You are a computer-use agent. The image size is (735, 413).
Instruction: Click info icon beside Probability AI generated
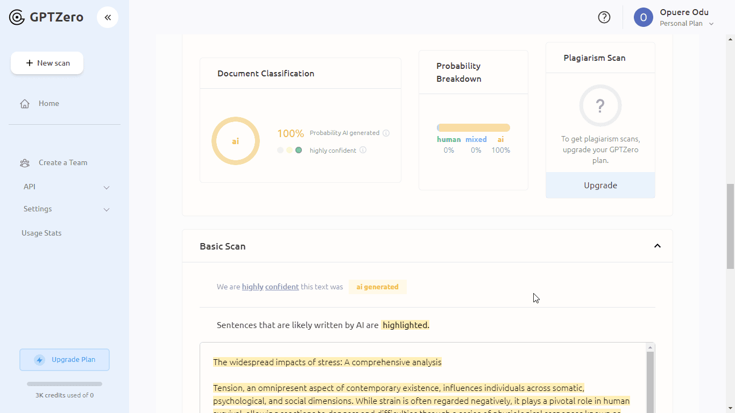pyautogui.click(x=386, y=133)
